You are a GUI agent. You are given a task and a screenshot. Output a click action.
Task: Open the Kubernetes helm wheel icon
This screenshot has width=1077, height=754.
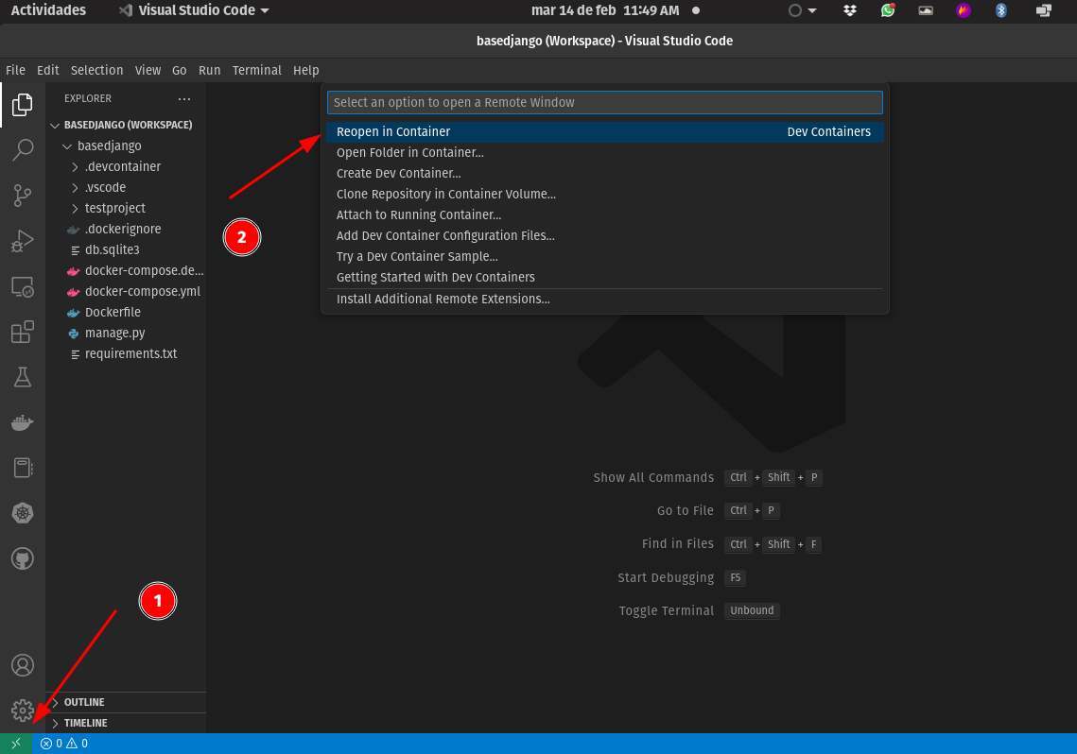(23, 513)
